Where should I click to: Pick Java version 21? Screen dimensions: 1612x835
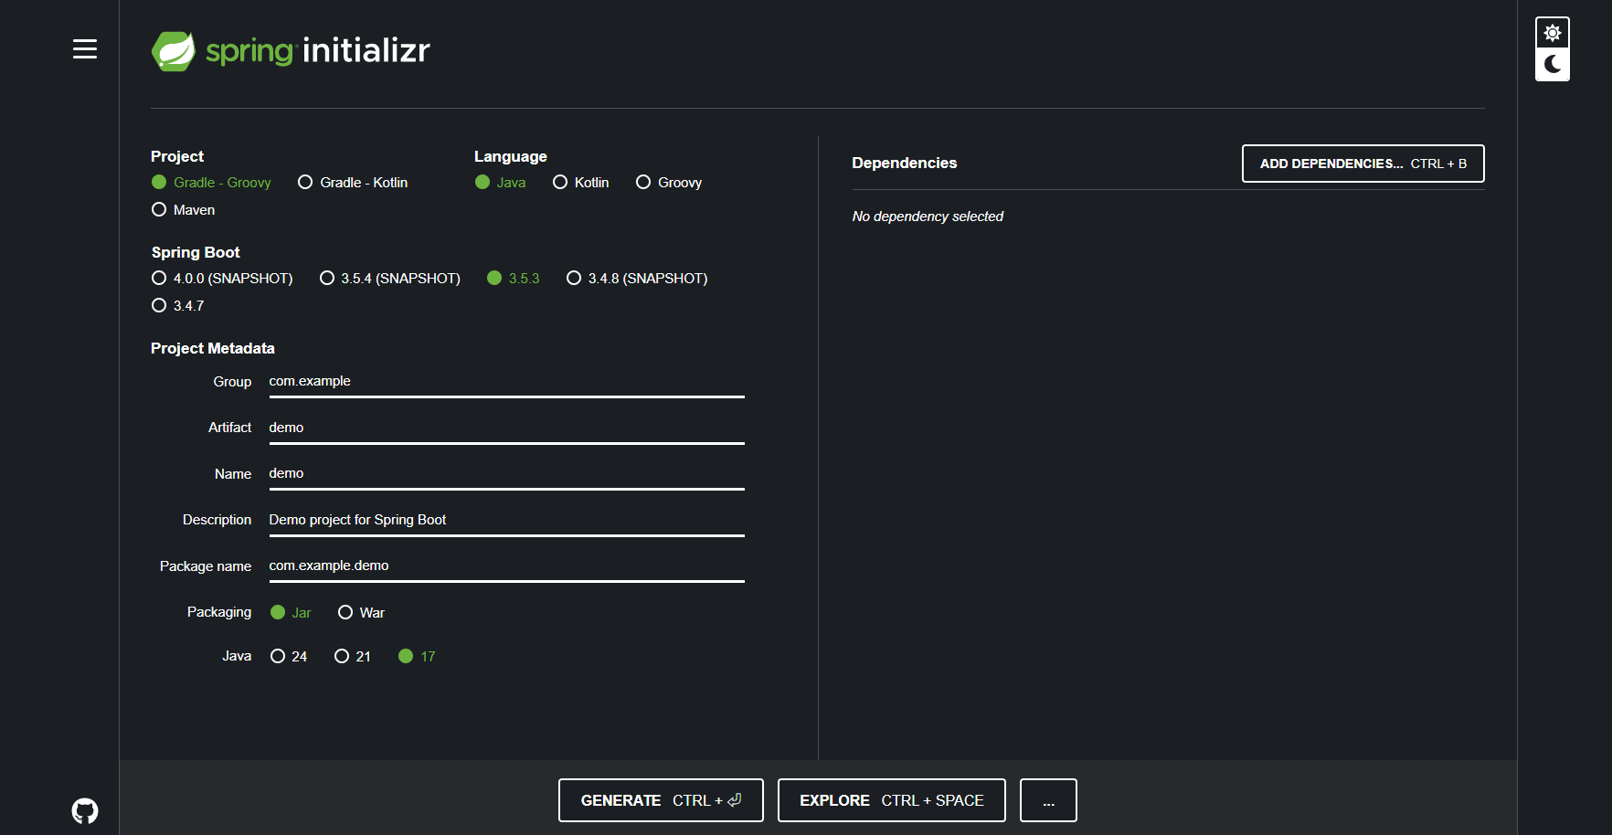pos(353,657)
